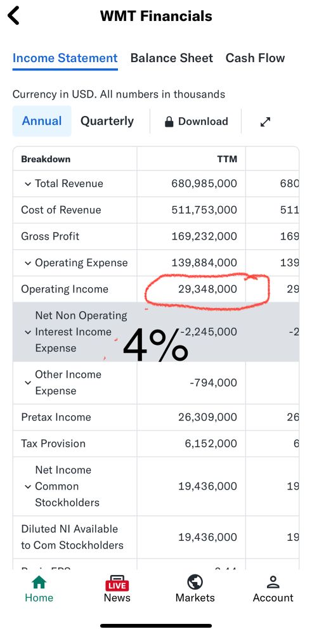Select value 680,985,000
Viewport: 312px width, 634px height.
(204, 184)
